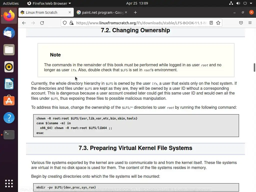Open the volume control in top bar
256x192 pixels.
(x=238, y=3)
